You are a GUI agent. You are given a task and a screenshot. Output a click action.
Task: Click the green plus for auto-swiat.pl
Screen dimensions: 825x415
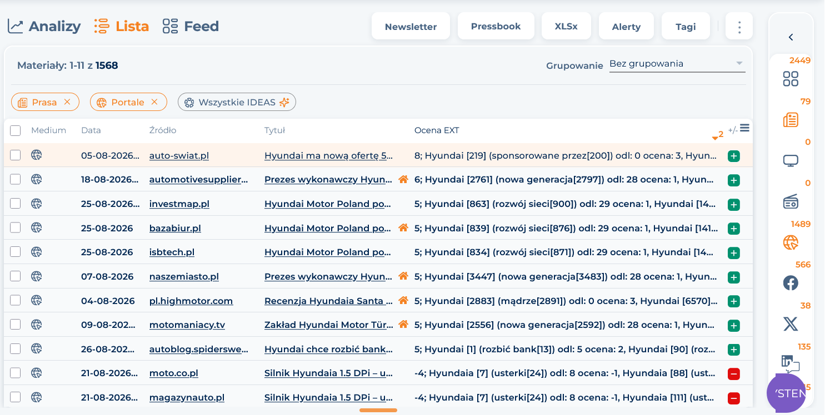tap(733, 156)
